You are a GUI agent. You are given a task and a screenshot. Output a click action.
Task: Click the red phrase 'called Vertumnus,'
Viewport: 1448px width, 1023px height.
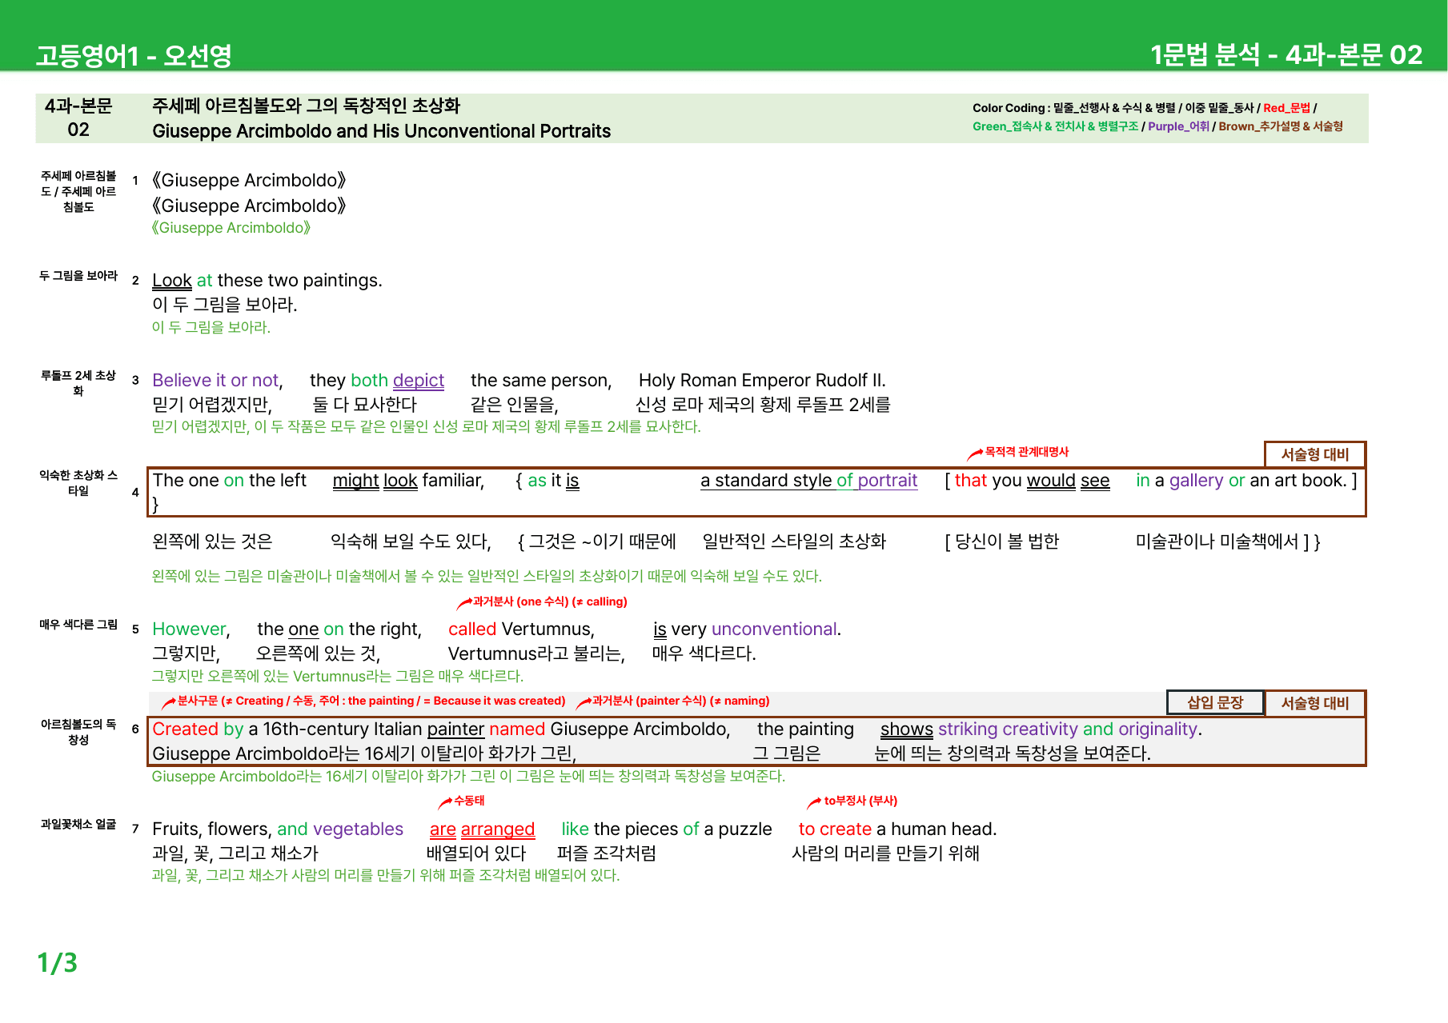[521, 629]
